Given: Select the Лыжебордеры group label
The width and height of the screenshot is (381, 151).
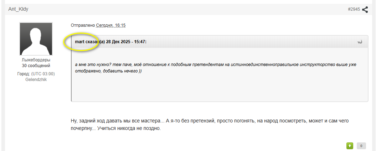Looking at the screenshot, I should coord(36,60).
